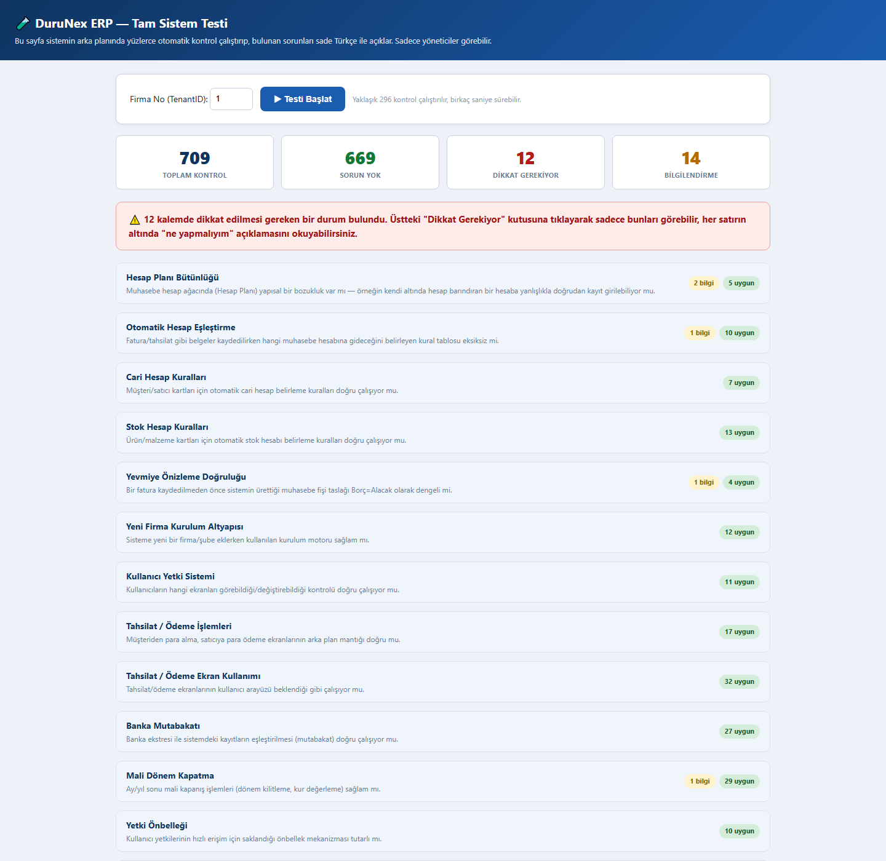
Task: Click the "10 uygun" badge on Yetki Önbelleği
Action: tap(740, 831)
